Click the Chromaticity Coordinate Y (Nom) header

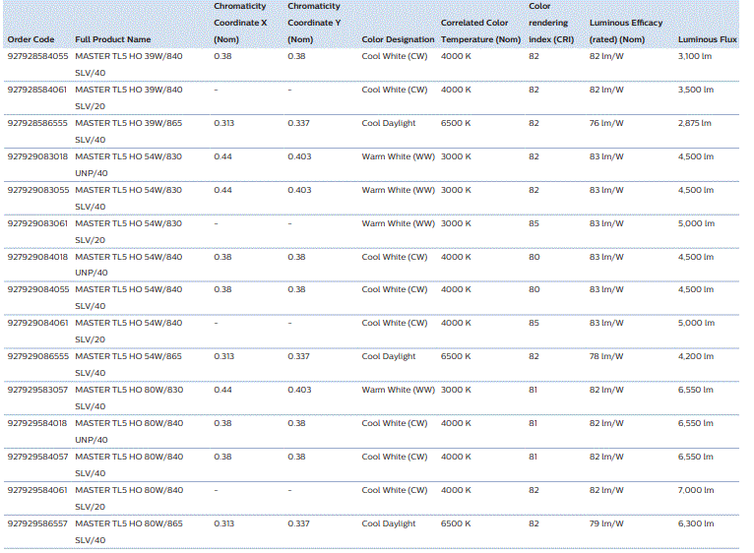[314, 23]
